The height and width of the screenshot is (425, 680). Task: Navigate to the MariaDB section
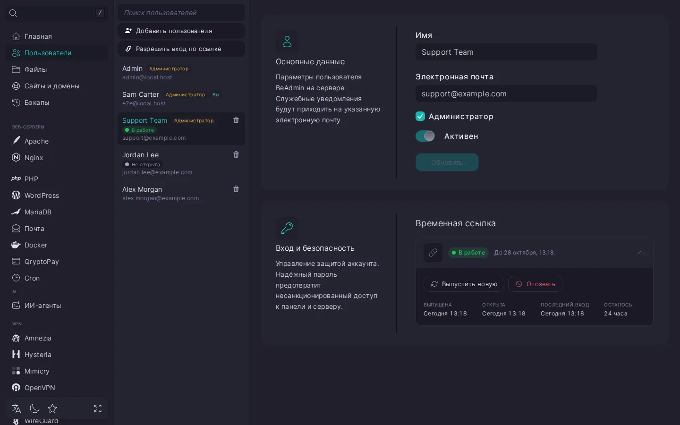(57, 212)
